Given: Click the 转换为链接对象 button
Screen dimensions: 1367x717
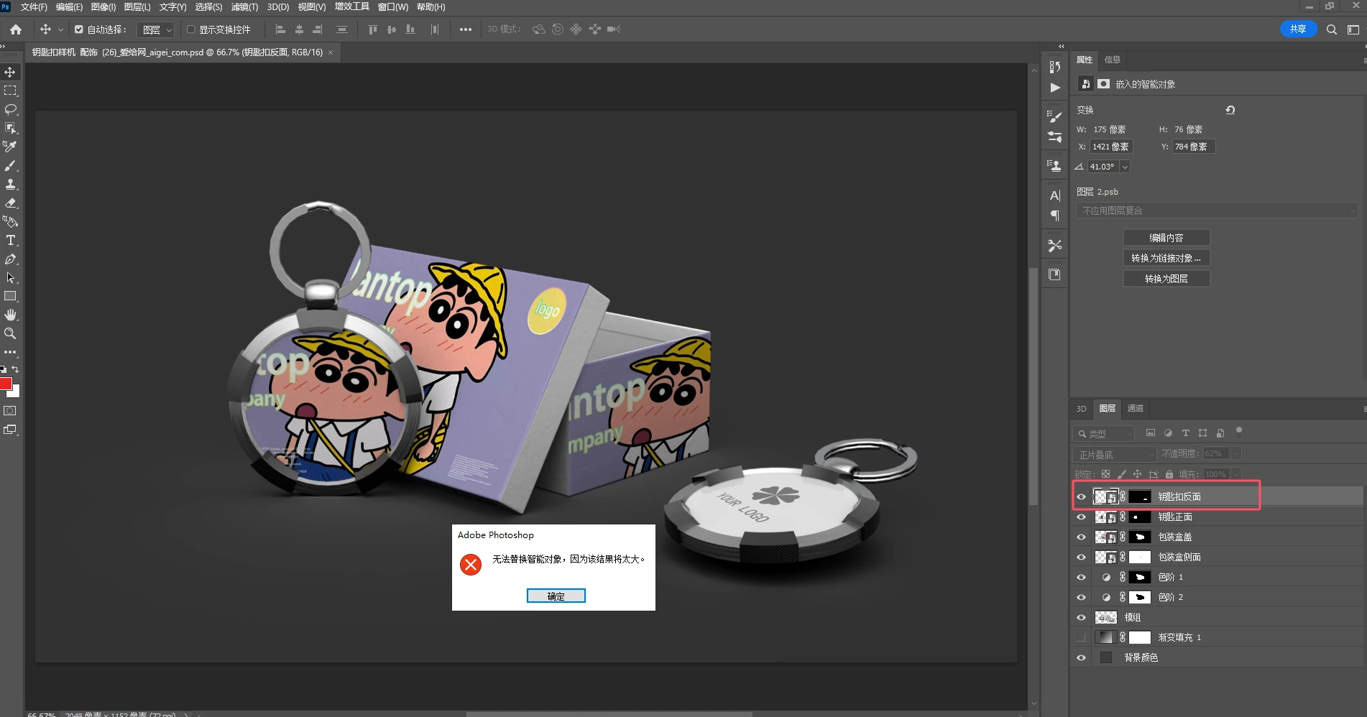Looking at the screenshot, I should 1166,258.
